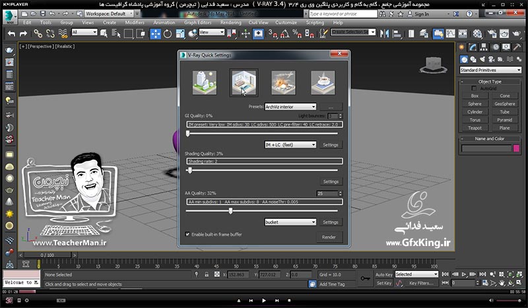Toggle Window/Crossing selection mode
Image resolution: width=528 pixels, height=308 pixels.
[x=141, y=34]
